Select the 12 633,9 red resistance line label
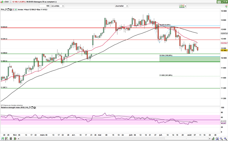The image size is (228, 141). (x=4, y=27)
